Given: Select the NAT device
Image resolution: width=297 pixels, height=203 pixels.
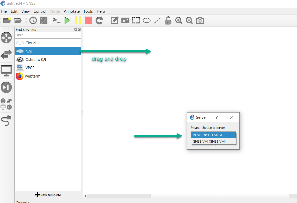Looking at the screenshot, I should tap(48, 51).
